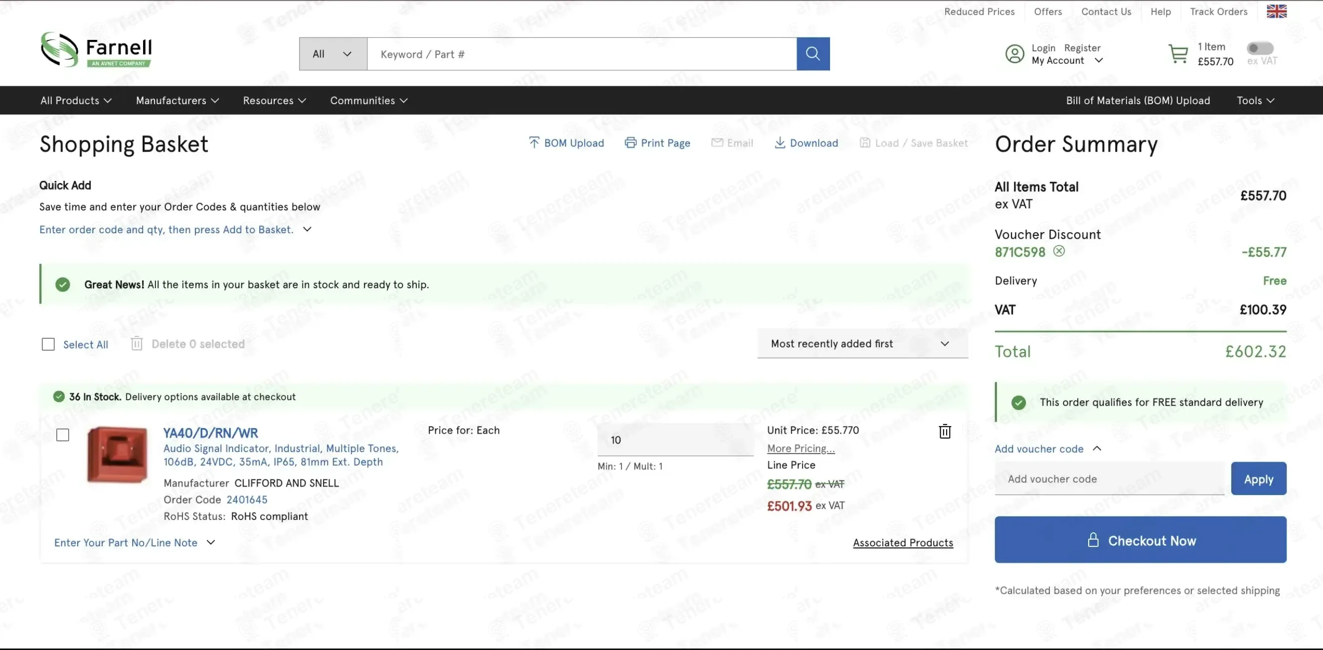Click the Keyword / Part # search field

[582, 53]
